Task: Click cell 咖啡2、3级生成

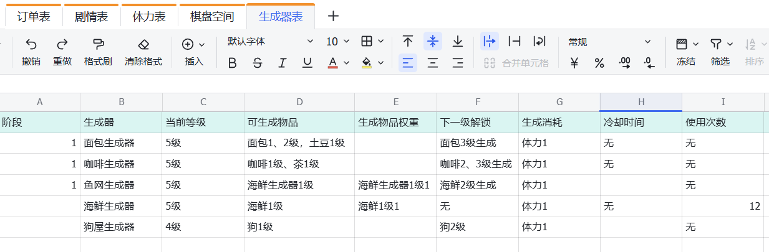Action: (x=478, y=164)
